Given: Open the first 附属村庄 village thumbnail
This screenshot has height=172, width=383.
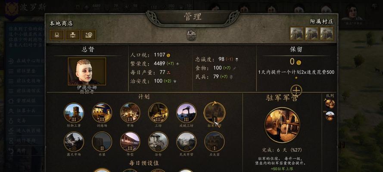Looking at the screenshot, I should [x=297, y=34].
